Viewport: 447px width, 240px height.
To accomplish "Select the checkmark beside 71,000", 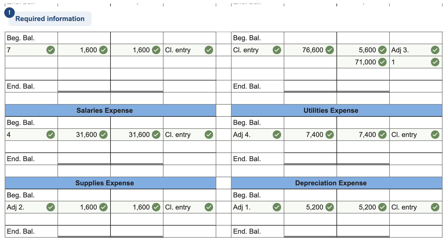I will (382, 62).
